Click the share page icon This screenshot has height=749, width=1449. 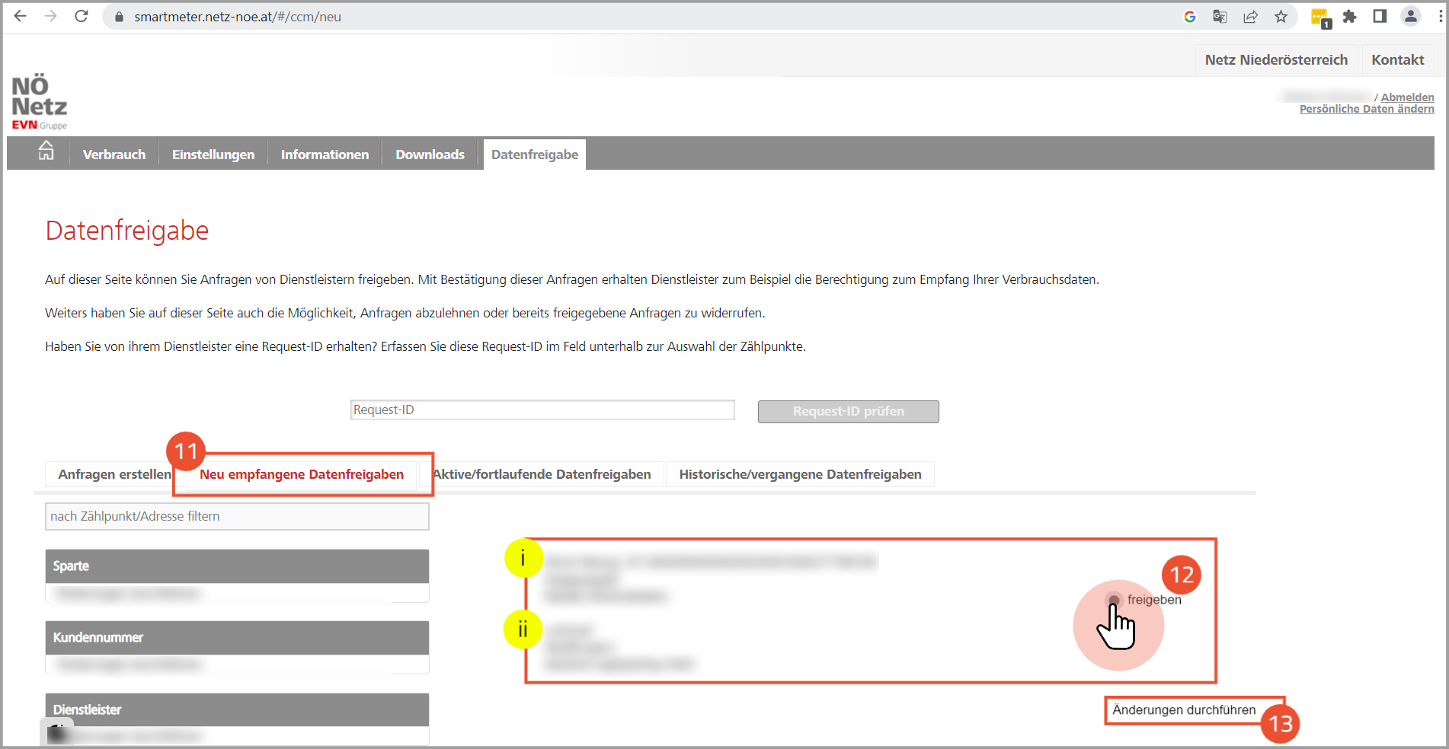(1250, 17)
